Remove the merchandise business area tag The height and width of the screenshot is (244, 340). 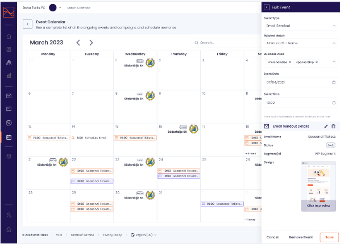tap(290, 62)
